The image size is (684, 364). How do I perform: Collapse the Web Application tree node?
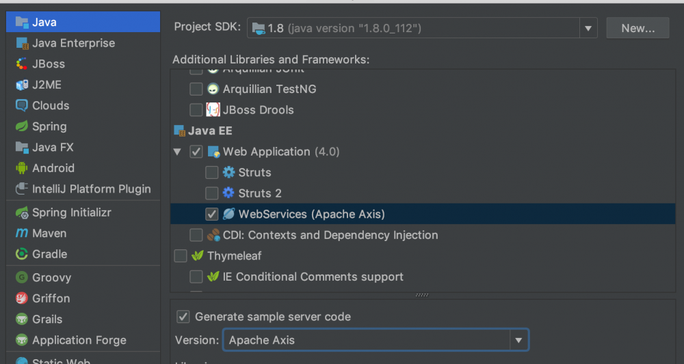(177, 152)
